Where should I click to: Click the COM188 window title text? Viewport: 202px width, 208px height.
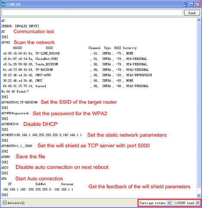13,4
